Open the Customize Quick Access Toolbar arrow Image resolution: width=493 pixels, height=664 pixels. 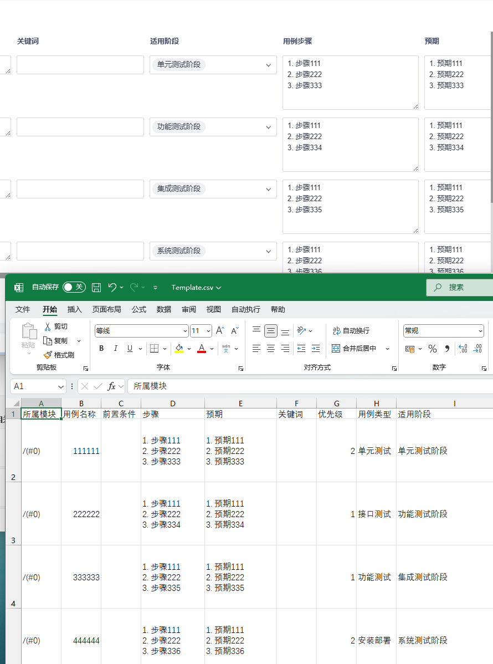tap(155, 288)
